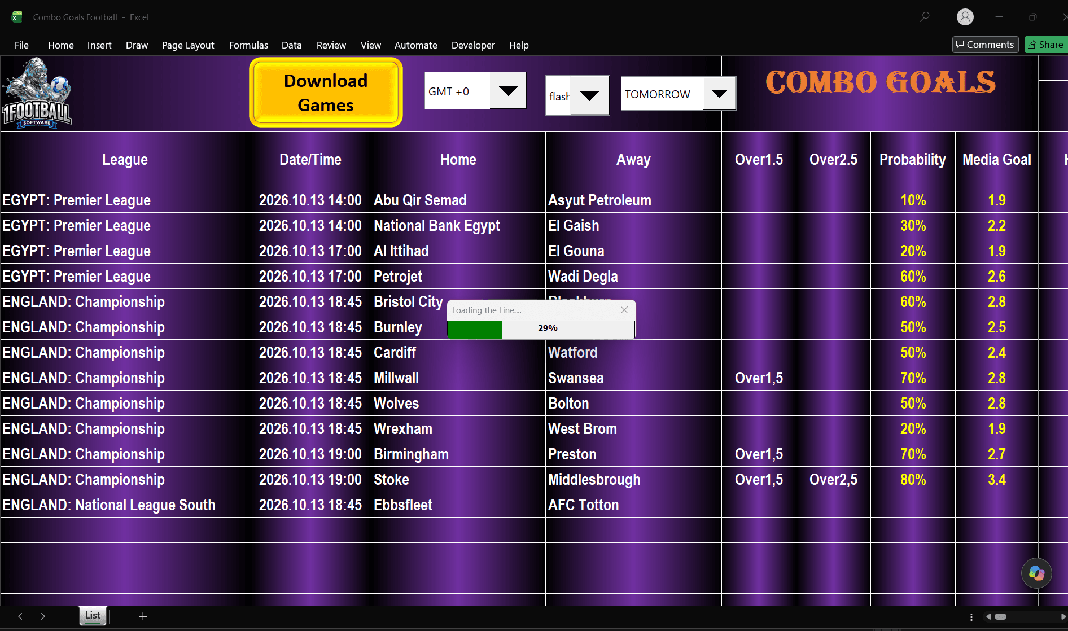This screenshot has height=631, width=1068.
Task: Switch to the View tab
Action: (x=371, y=45)
